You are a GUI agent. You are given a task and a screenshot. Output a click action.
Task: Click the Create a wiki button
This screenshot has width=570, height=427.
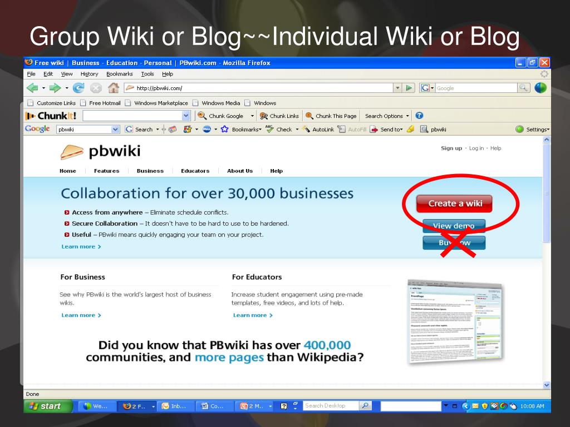click(x=454, y=203)
